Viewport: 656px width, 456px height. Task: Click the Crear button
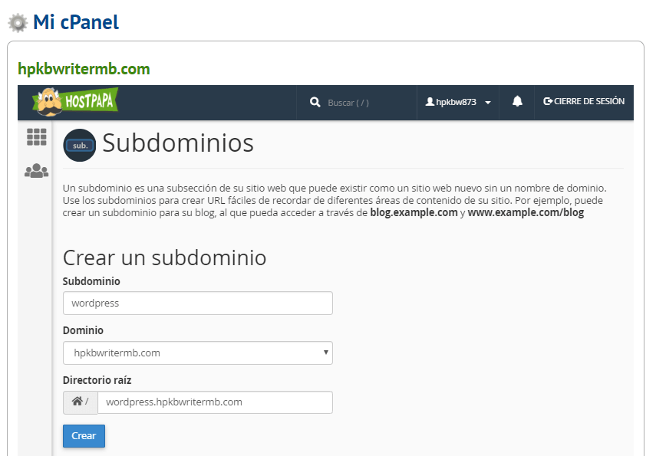84,436
